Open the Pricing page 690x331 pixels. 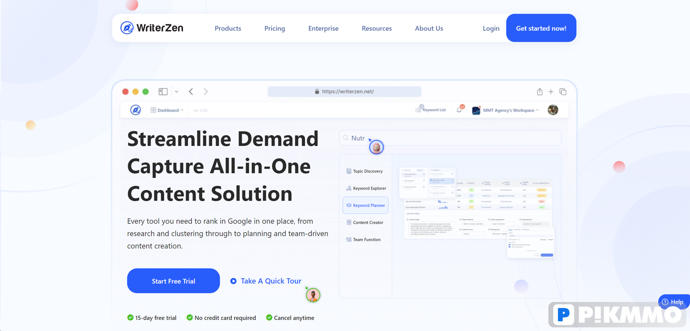[275, 28]
